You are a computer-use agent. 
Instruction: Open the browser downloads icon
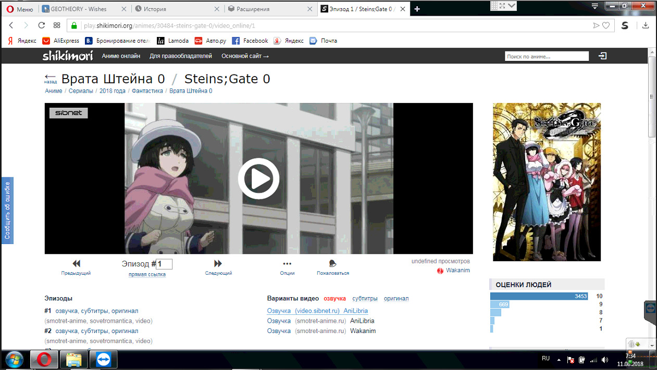point(646,25)
